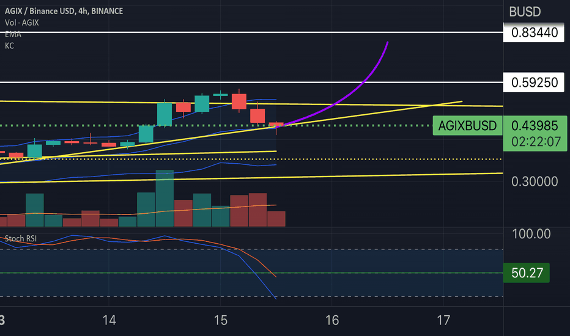Select the green Stoch RSI midline

coord(251,273)
